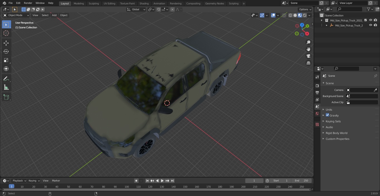The width and height of the screenshot is (380, 196).
Task: Open Tool properties tab
Action: pyautogui.click(x=317, y=77)
